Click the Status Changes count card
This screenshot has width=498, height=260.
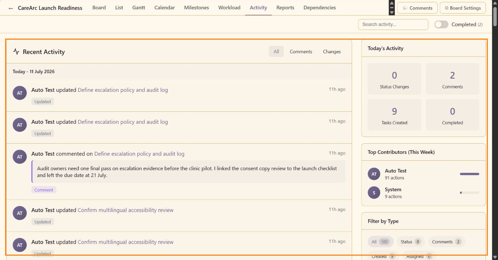tap(395, 79)
